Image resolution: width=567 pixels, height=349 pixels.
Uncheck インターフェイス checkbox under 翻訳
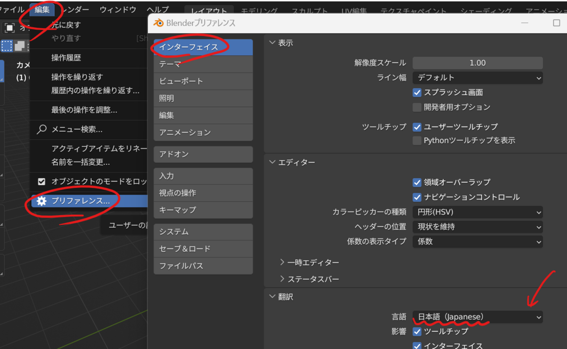coord(417,346)
